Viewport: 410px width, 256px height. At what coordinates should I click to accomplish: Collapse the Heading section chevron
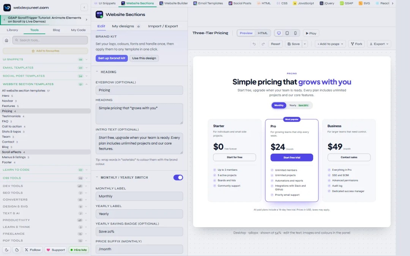click(97, 72)
